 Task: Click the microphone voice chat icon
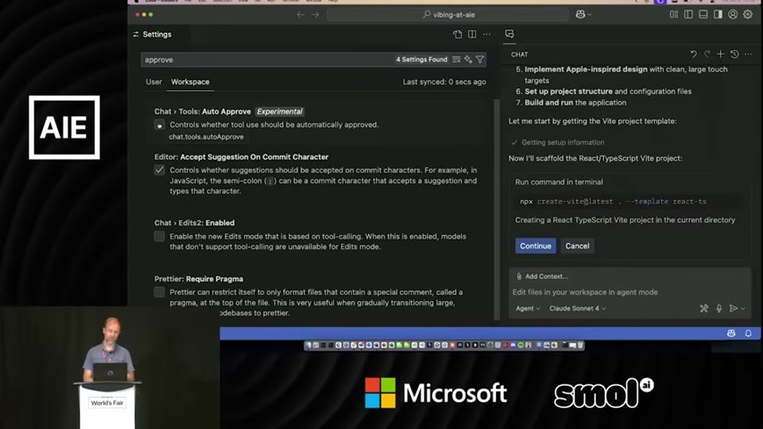[718, 308]
